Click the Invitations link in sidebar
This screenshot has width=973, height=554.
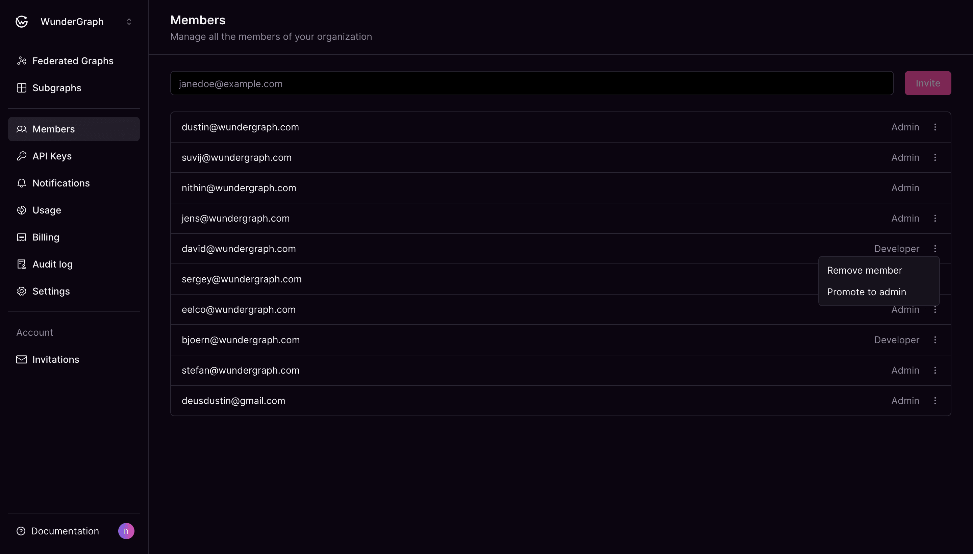click(55, 359)
